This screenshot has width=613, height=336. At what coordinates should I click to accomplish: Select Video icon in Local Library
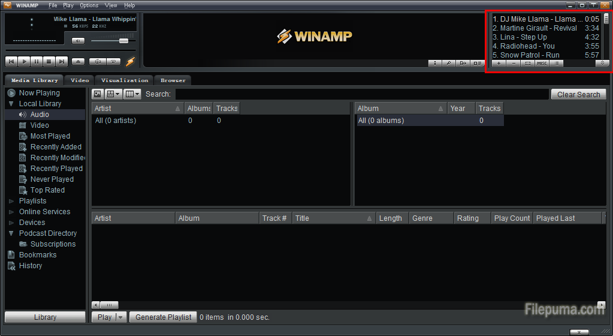click(x=23, y=125)
